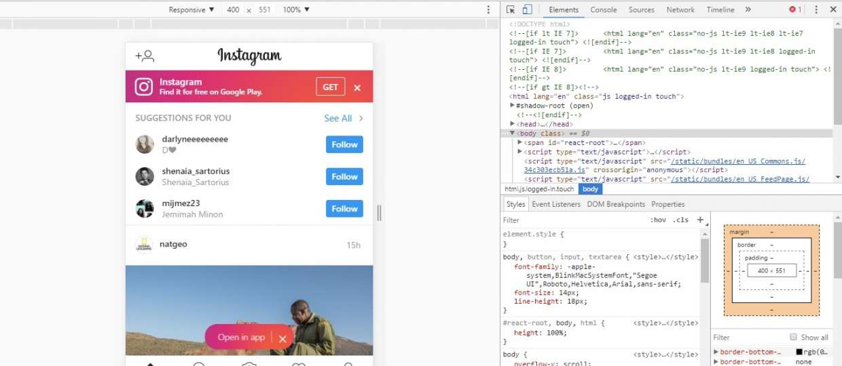Image resolution: width=842 pixels, height=366 pixels.
Task: Open the Event Listeners pane tab
Action: 556,204
